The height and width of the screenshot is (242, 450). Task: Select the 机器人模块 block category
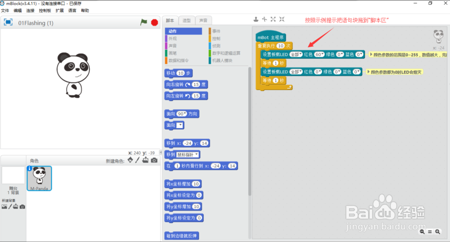[222, 60]
